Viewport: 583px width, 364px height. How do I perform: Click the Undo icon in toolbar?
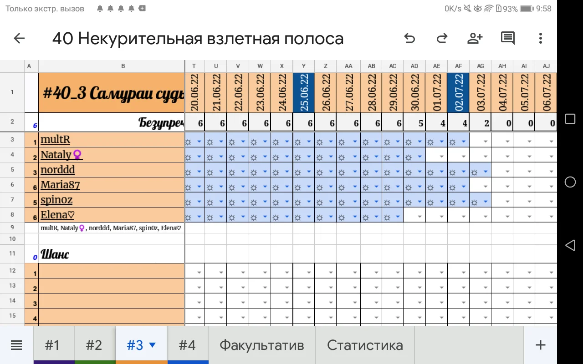[x=409, y=38]
